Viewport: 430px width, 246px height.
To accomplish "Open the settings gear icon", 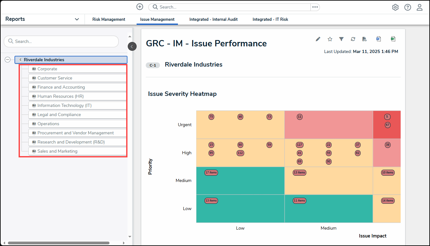I will (x=395, y=7).
